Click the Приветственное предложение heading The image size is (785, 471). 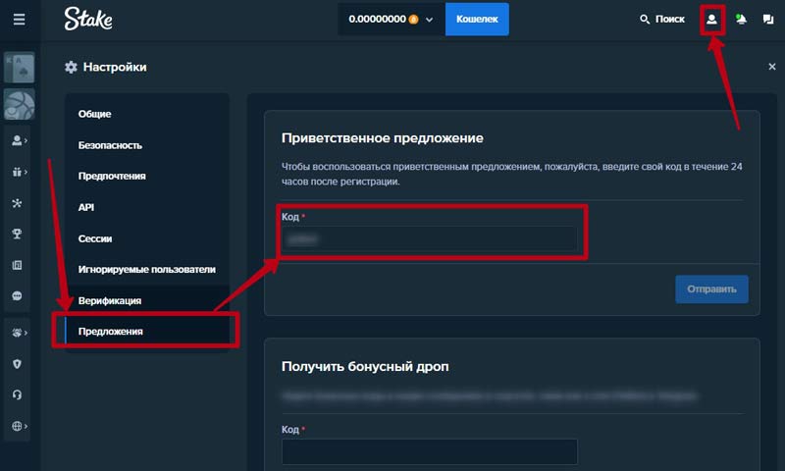tap(383, 138)
